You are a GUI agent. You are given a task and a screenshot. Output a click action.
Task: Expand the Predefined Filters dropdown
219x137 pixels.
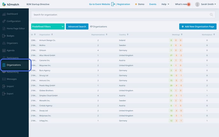(x=48, y=26)
